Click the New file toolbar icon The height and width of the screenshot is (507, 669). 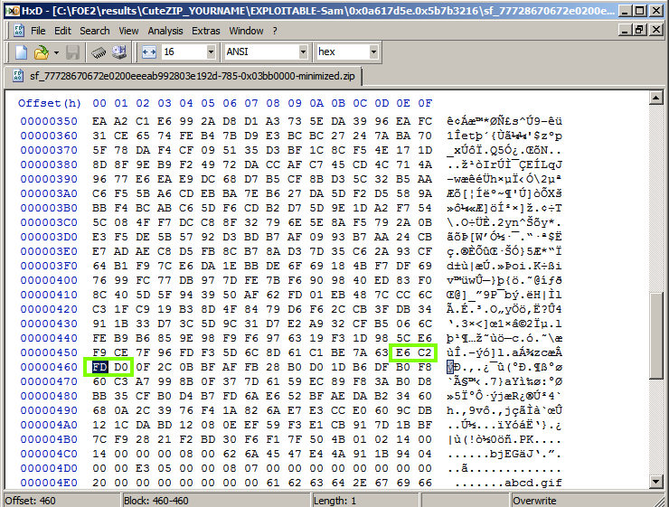[x=22, y=52]
